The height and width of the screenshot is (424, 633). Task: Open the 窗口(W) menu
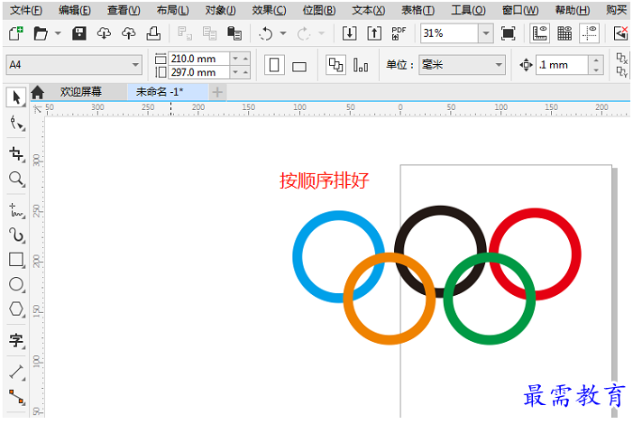(x=520, y=10)
